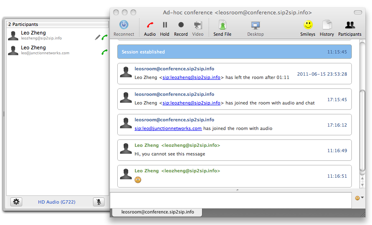The image size is (372, 225).
Task: Open the sip:leo@junctionnetworks.com link
Action: click(168, 128)
